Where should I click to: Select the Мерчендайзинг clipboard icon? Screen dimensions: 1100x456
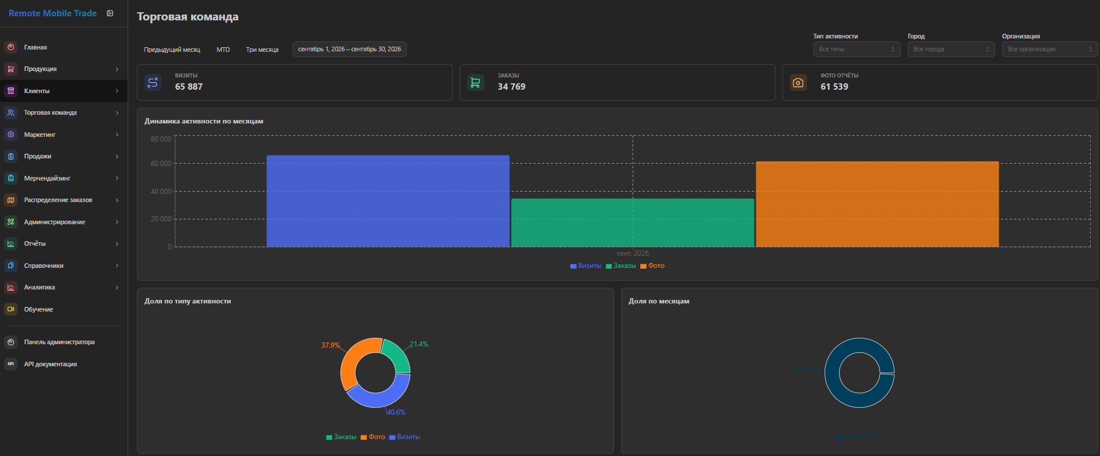(x=10, y=178)
